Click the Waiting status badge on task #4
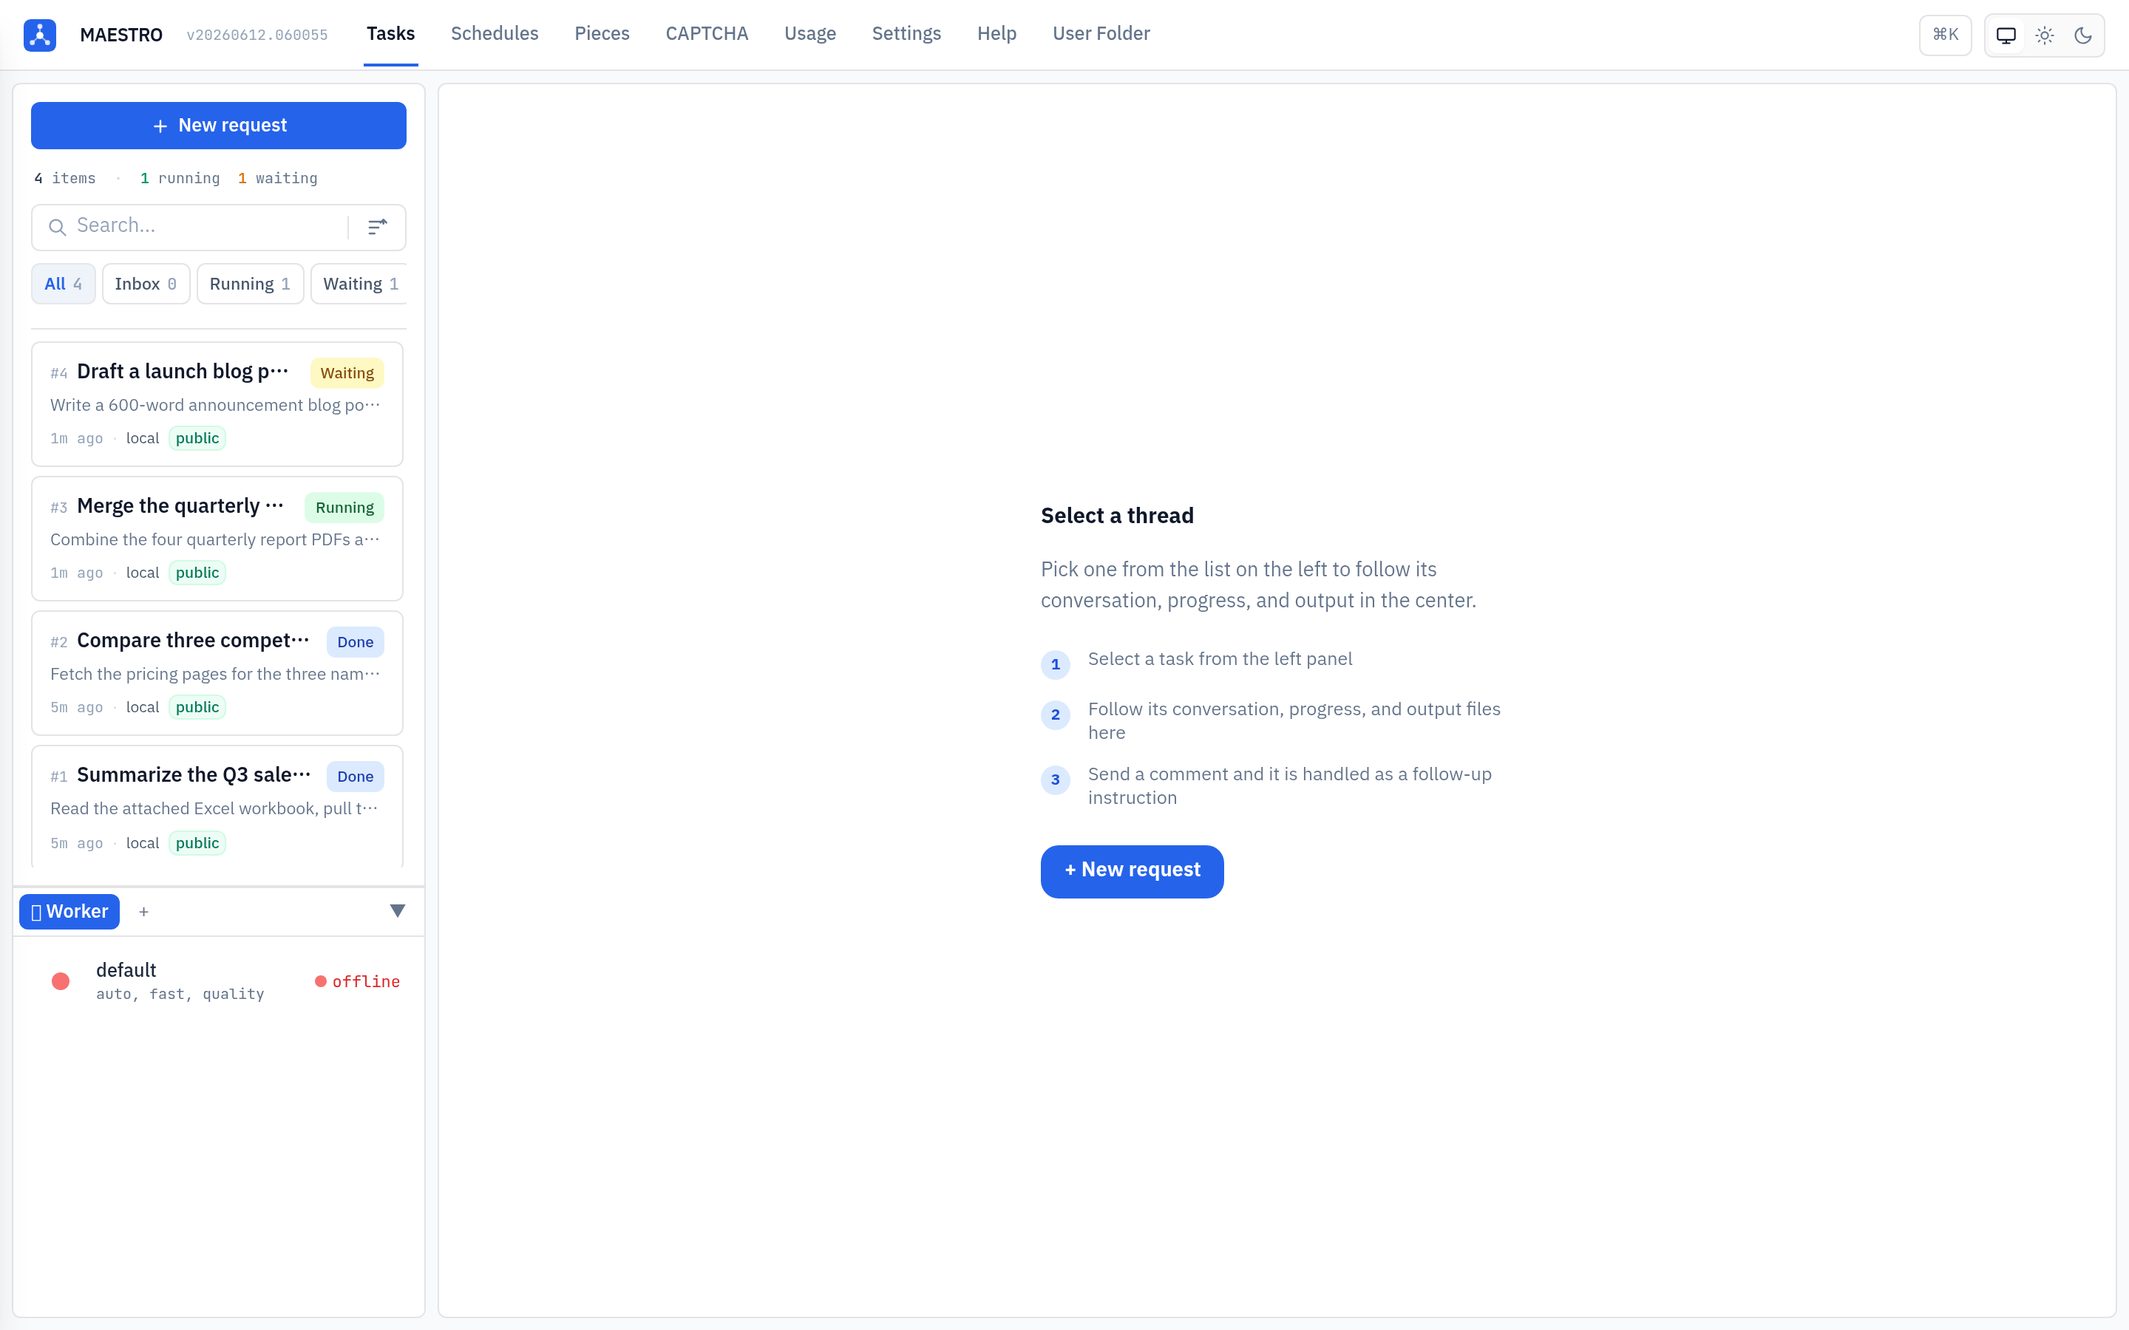This screenshot has width=2129, height=1330. pyautogui.click(x=347, y=373)
